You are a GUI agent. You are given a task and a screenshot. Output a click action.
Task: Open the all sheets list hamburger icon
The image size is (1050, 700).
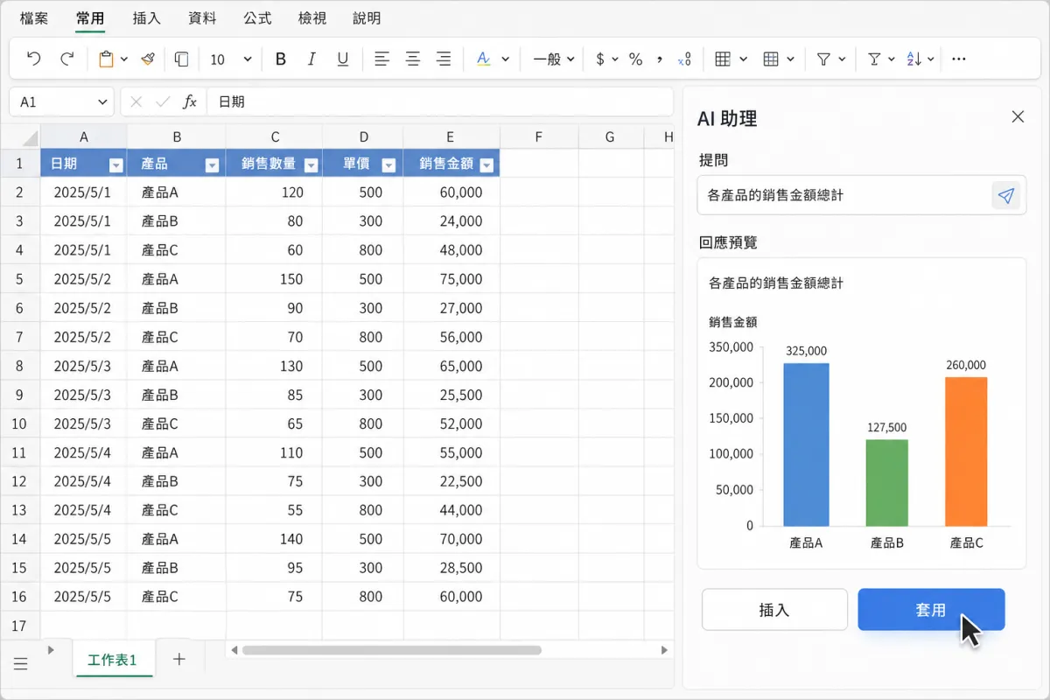[x=21, y=664]
